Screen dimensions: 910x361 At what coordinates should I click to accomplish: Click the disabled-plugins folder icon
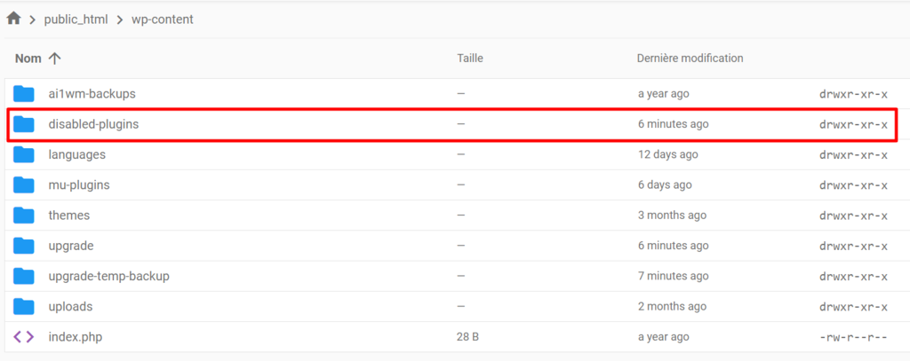[24, 124]
